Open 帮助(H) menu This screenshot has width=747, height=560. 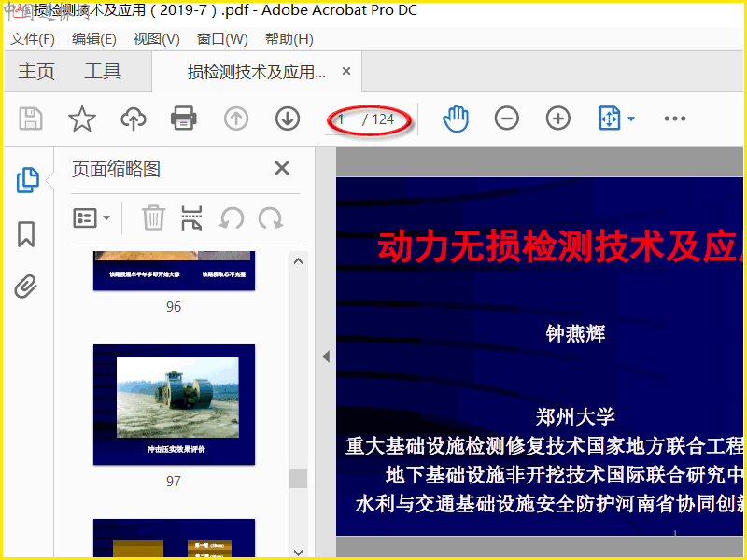(289, 39)
